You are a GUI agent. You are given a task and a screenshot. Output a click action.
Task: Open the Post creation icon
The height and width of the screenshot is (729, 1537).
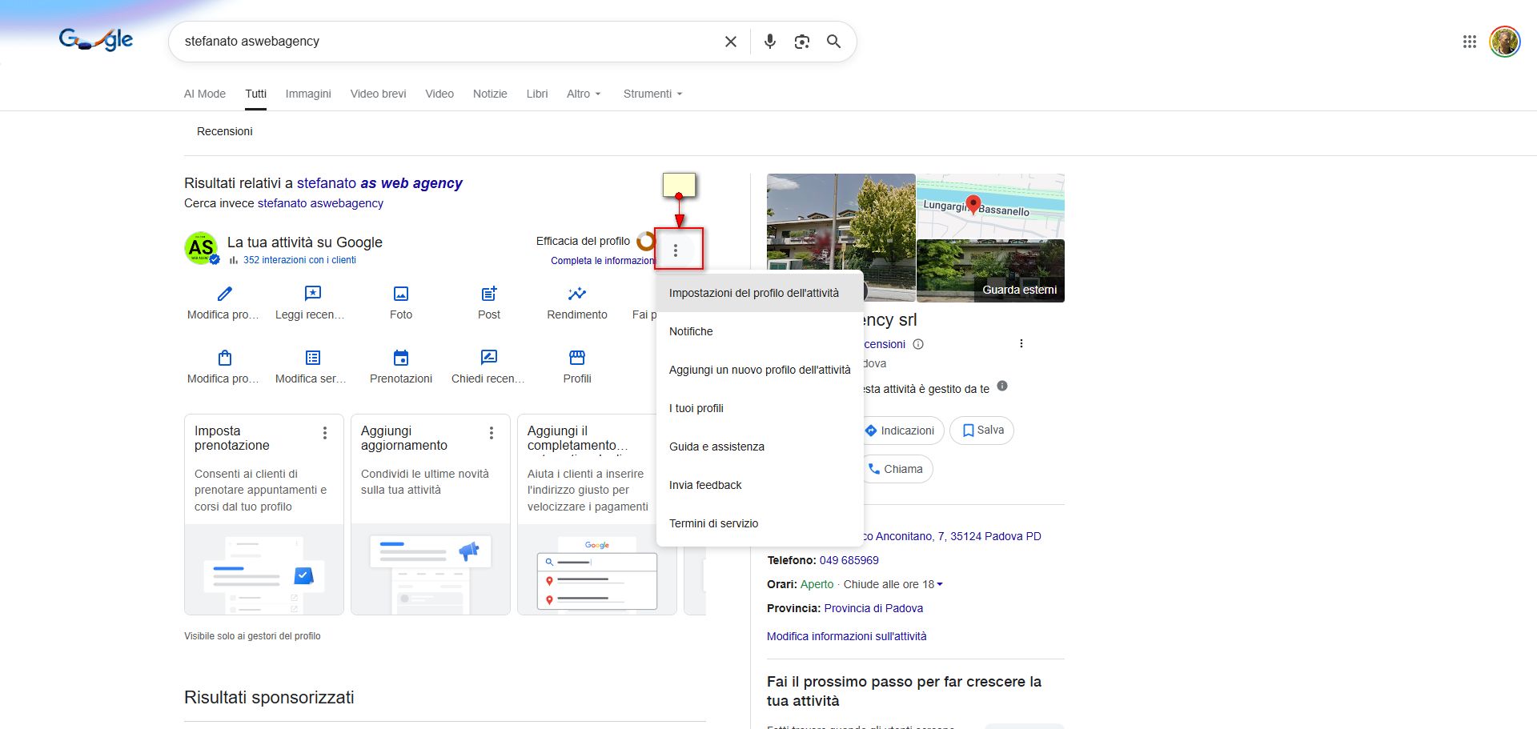point(489,294)
